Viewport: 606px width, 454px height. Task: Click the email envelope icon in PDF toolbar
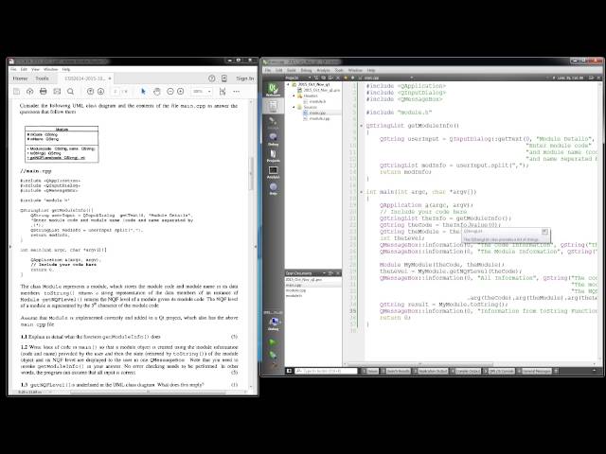coord(57,92)
